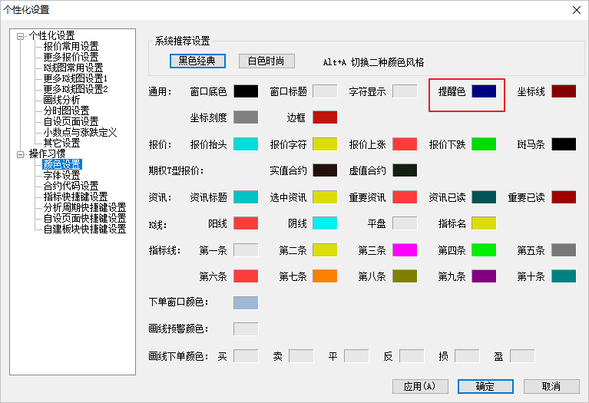Confirm settings with 确定 button
This screenshot has height=403, width=589.
coord(485,386)
